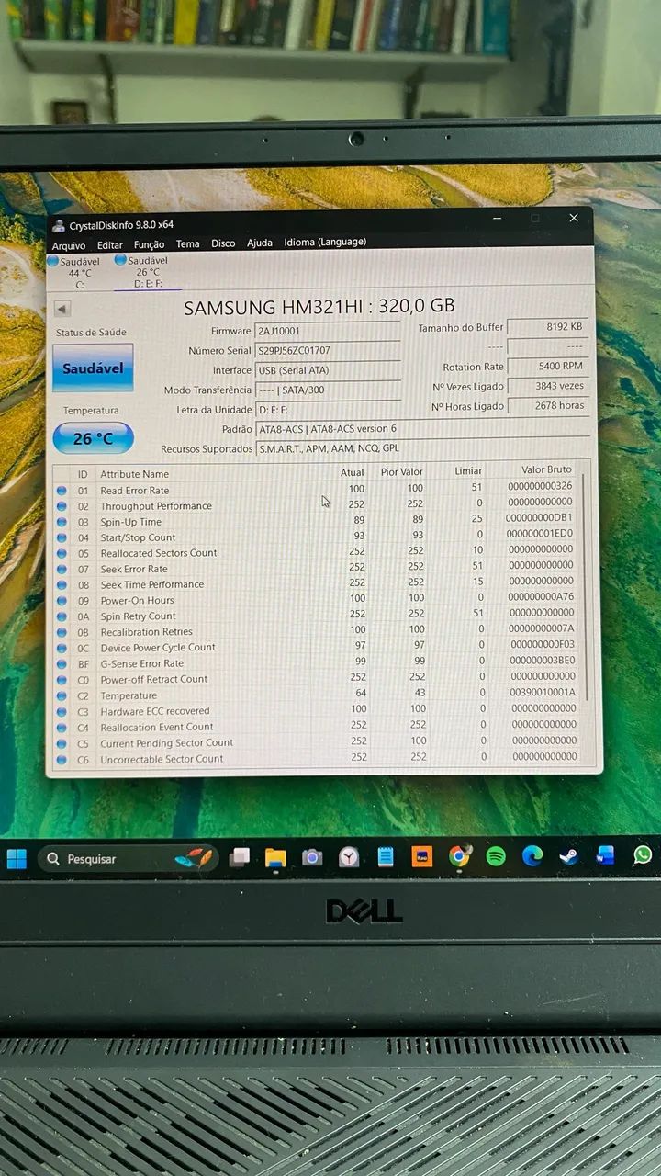Click the 2678 horas power-on field
This screenshot has width=661, height=1176.
pyautogui.click(x=548, y=405)
